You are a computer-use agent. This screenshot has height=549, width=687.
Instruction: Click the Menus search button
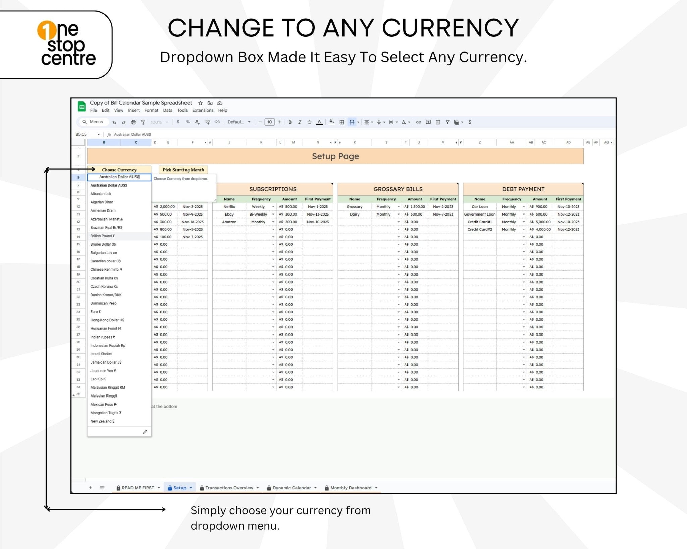click(93, 122)
